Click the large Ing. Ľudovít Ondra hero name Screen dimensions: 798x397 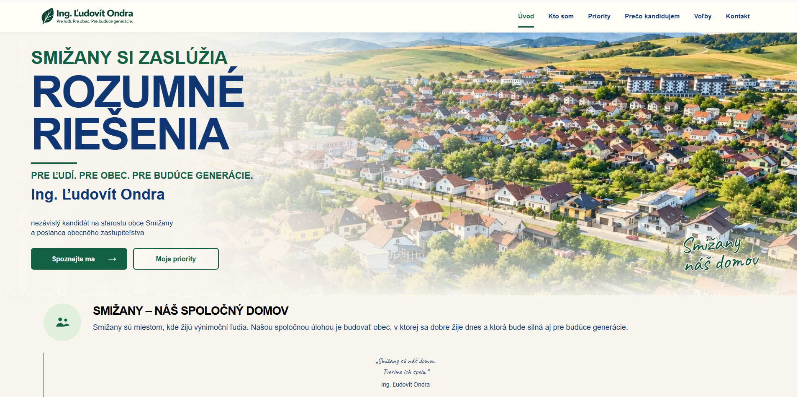point(98,195)
